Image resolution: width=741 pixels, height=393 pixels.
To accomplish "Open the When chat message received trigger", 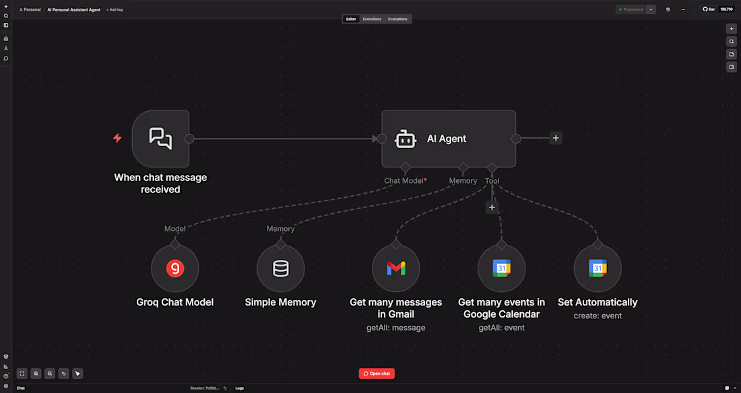I will (x=161, y=139).
